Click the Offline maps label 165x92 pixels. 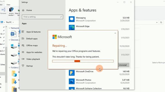coord(32,45)
